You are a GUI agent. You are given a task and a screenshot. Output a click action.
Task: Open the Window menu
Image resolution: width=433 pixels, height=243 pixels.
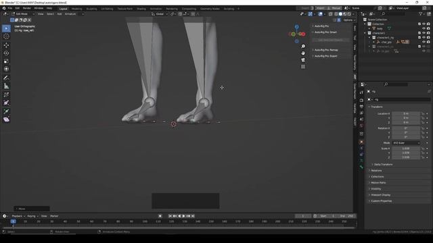pyautogui.click(x=39, y=8)
